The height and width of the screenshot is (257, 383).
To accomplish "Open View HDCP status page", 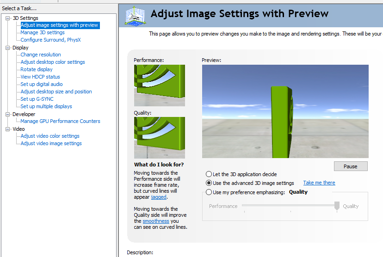I will click(x=40, y=77).
